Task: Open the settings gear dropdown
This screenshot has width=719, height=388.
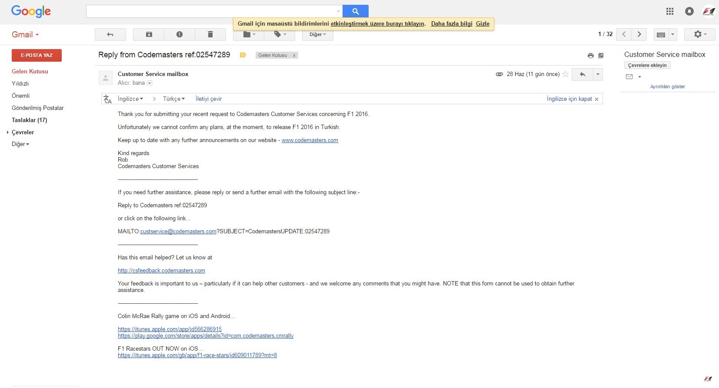Action: (699, 34)
